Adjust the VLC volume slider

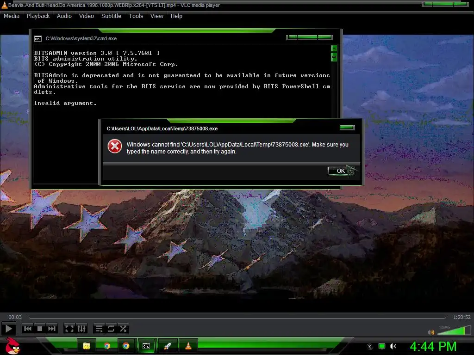(454, 330)
